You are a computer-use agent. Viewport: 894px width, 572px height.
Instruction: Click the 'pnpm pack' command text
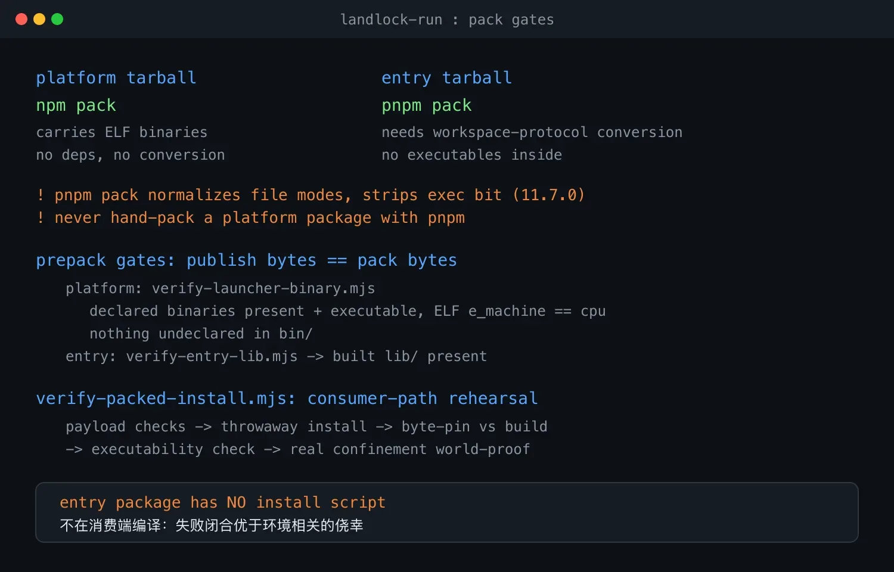[x=427, y=105]
